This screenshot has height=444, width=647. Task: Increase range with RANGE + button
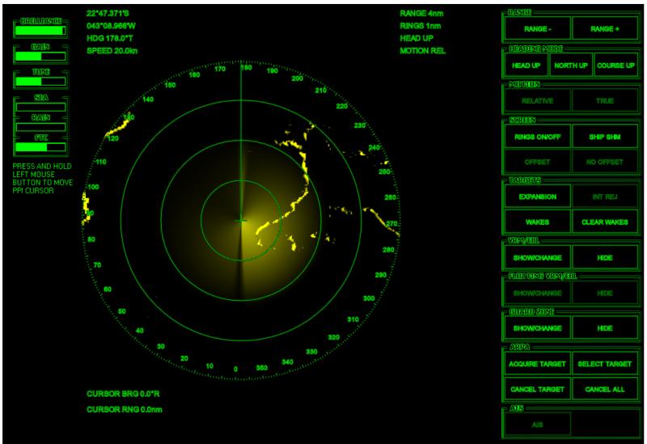(x=605, y=28)
